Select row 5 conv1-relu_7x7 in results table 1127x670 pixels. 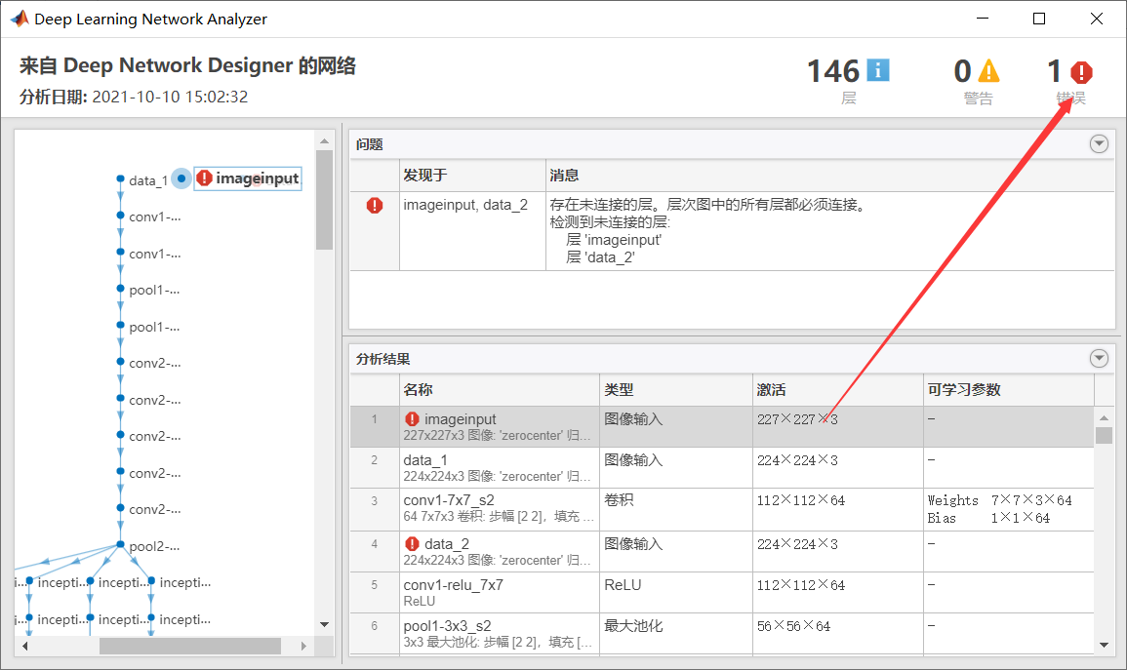722,592
